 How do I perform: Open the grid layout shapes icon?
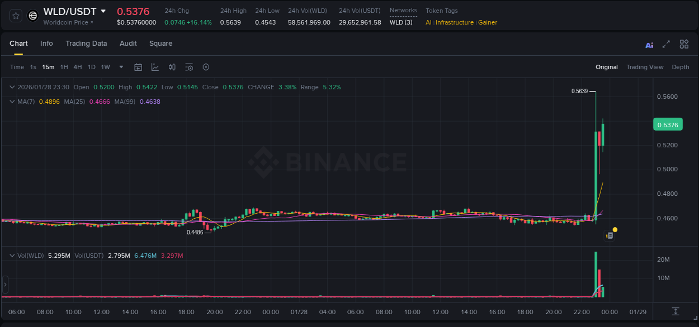pos(684,44)
